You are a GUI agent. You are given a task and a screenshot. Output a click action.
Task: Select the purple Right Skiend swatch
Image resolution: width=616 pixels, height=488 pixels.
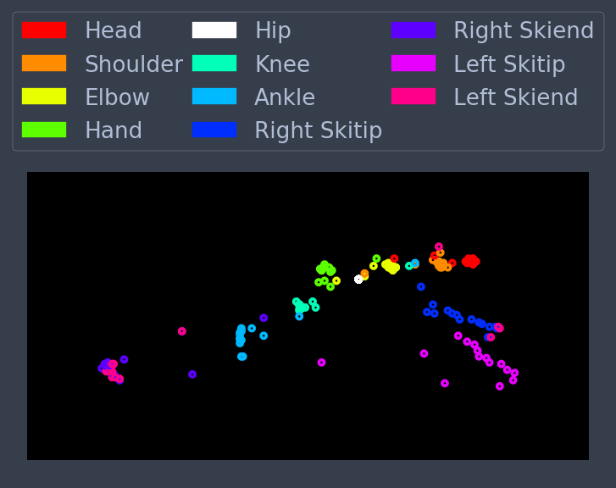[x=413, y=30]
